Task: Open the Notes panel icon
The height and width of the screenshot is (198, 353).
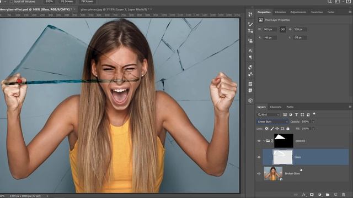Action: 250,90
